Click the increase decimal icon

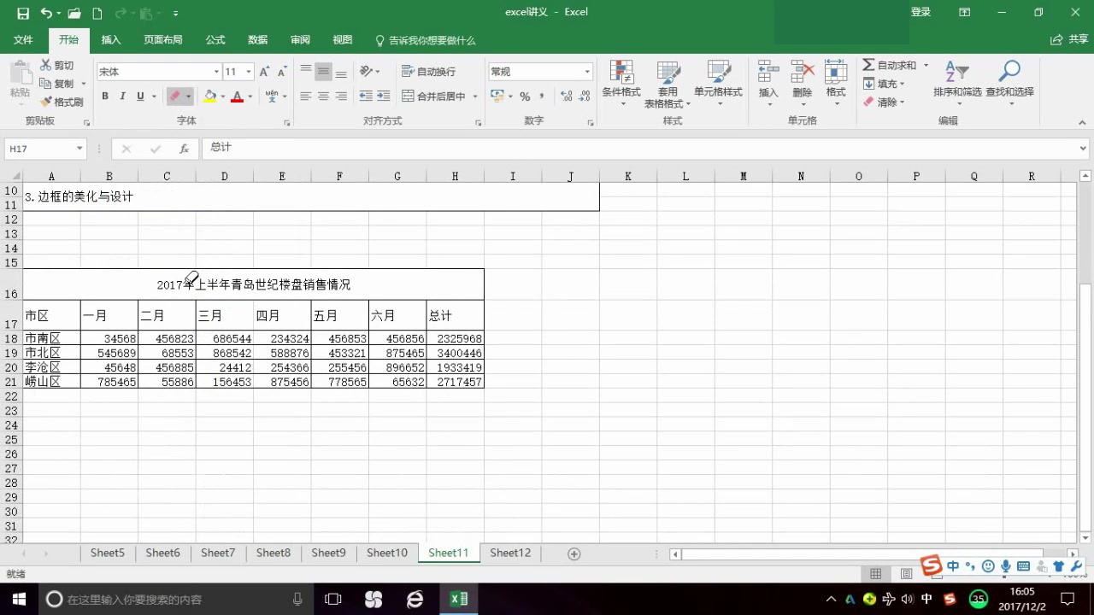click(x=568, y=97)
